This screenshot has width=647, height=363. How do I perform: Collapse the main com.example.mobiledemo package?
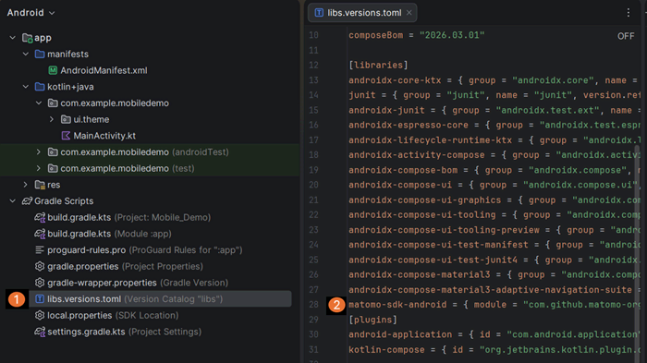pos(39,103)
